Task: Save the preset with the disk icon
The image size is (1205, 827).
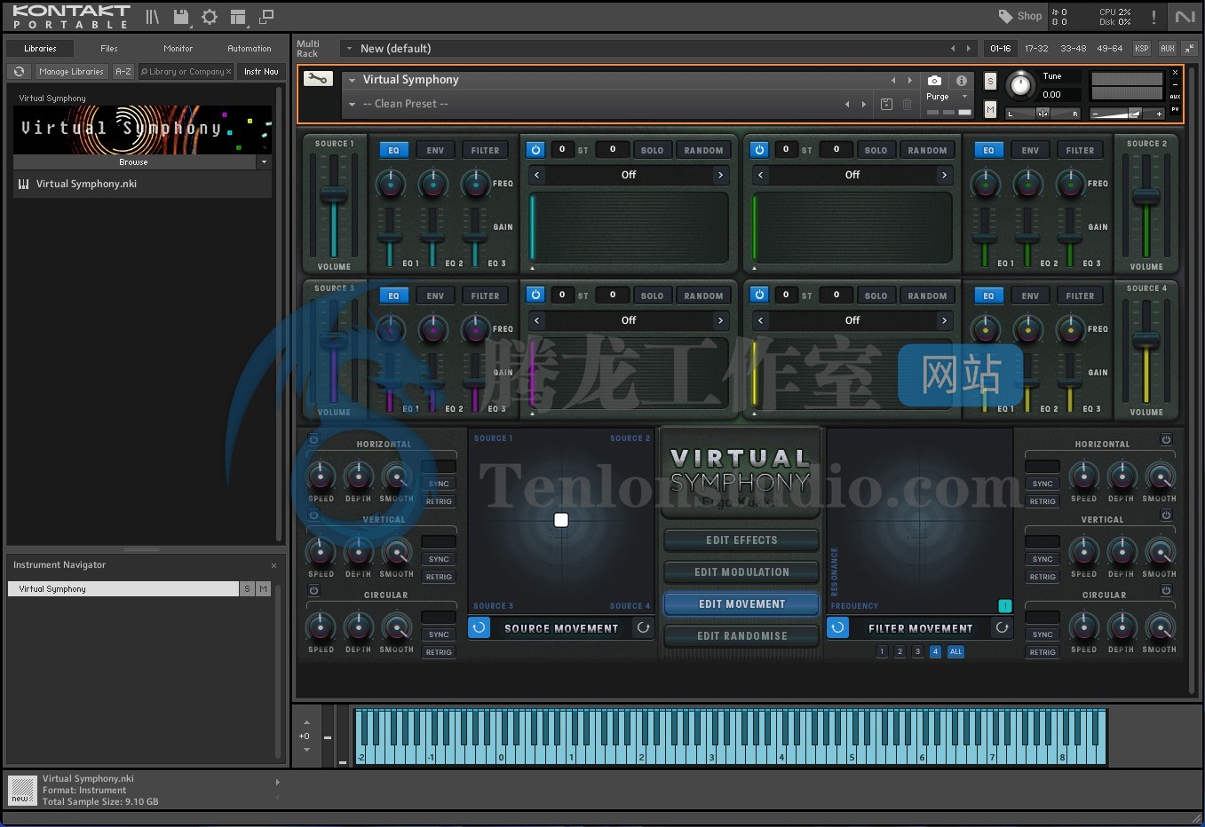Action: tap(886, 104)
